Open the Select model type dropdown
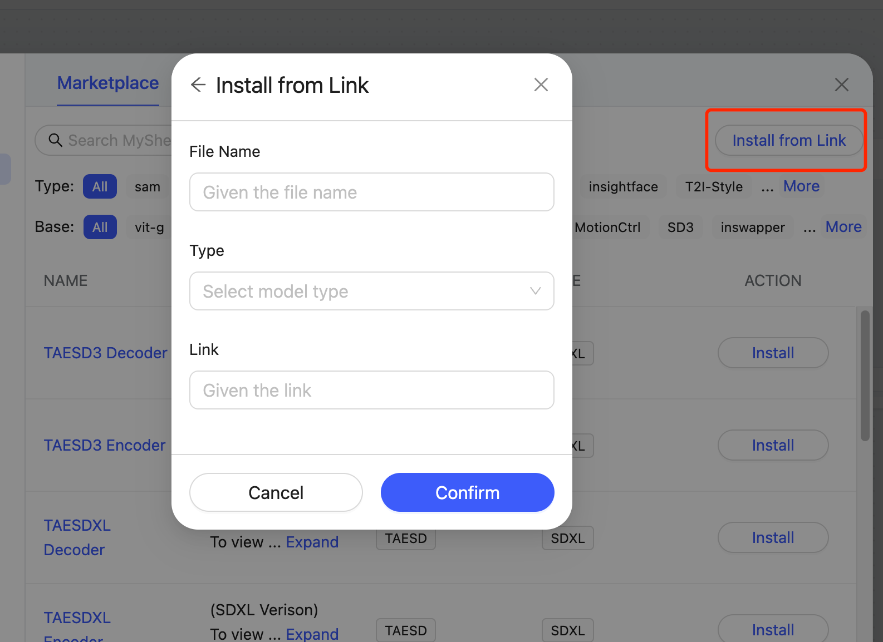 (371, 291)
